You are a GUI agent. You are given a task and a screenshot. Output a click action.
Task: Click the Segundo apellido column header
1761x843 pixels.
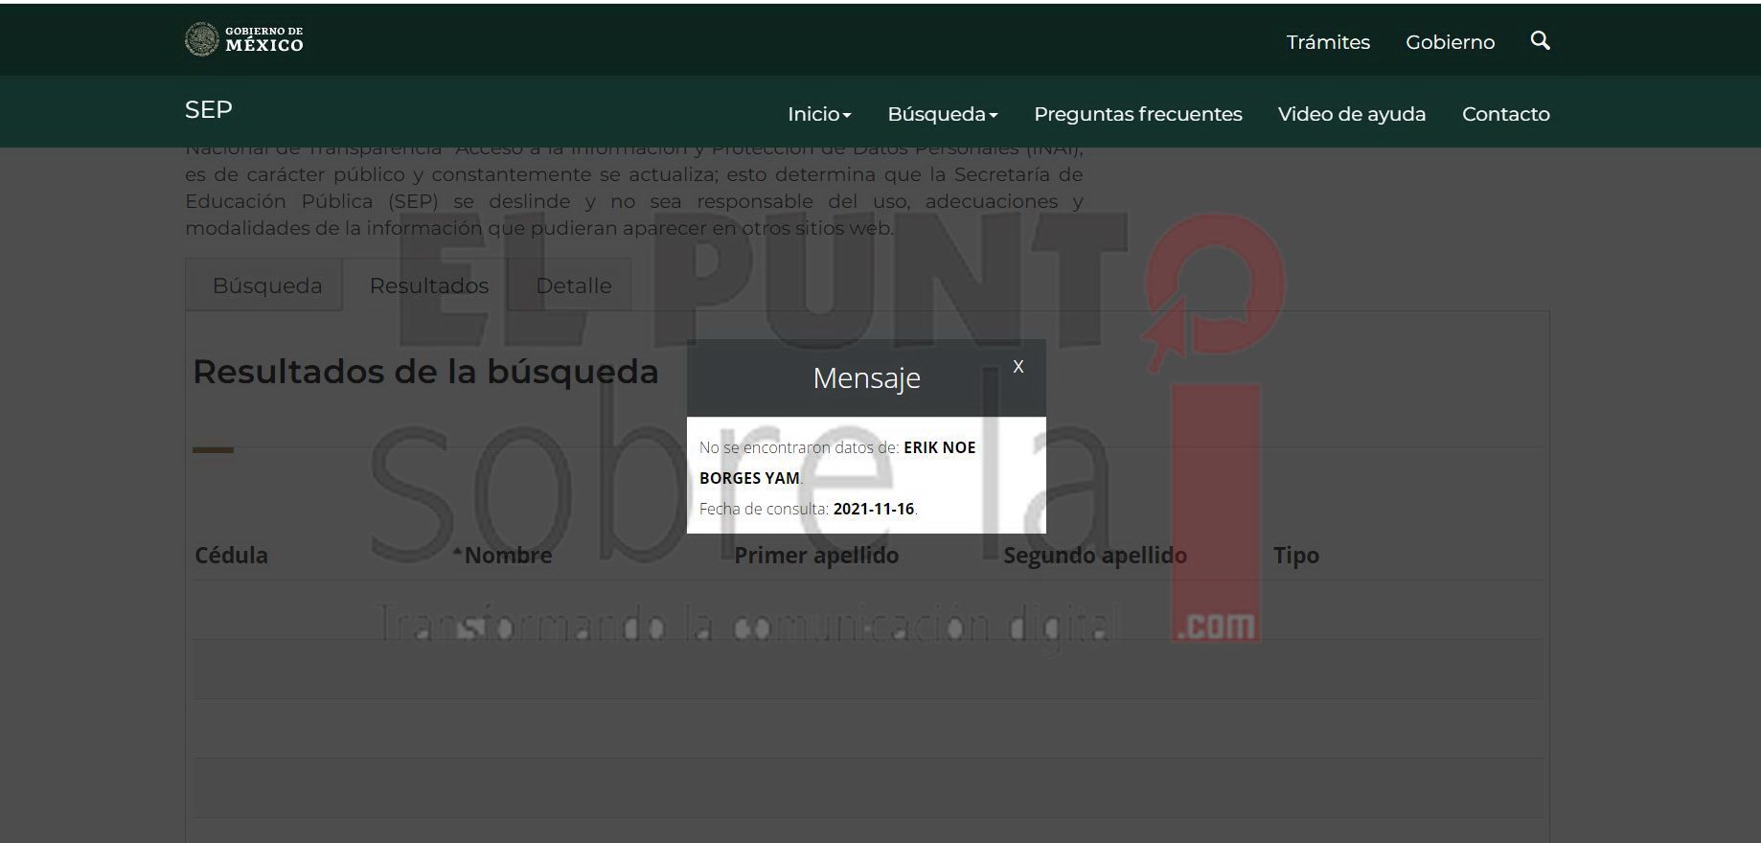pos(1095,556)
